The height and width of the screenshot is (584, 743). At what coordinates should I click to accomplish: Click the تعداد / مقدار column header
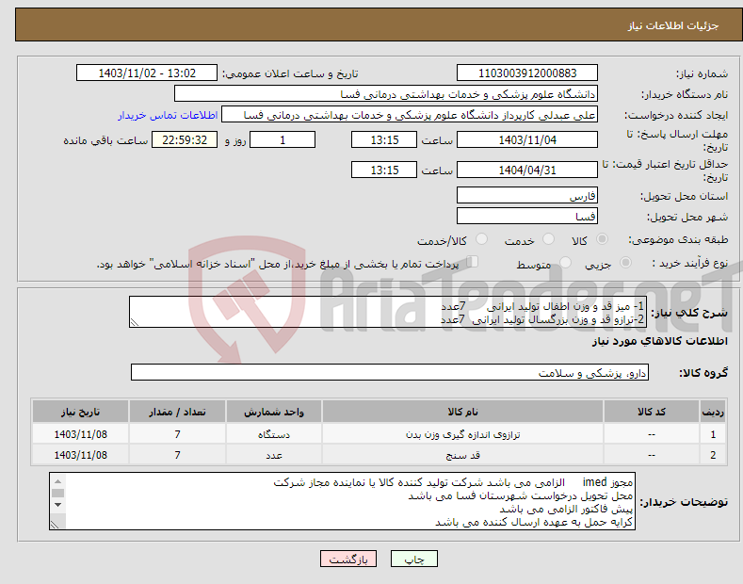(x=177, y=412)
